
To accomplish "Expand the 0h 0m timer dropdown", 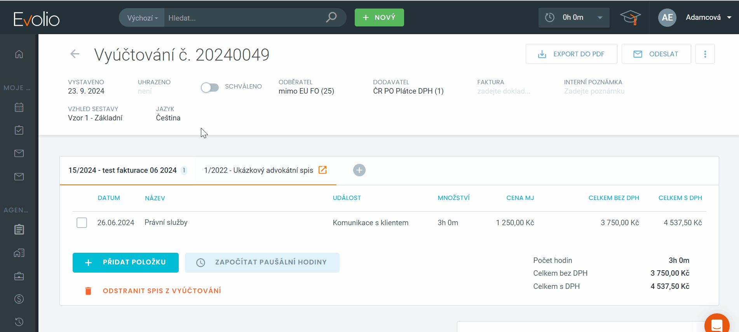I will click(600, 17).
